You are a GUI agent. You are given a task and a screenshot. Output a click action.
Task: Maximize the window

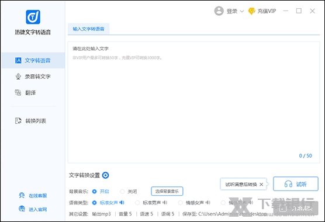click(299, 11)
